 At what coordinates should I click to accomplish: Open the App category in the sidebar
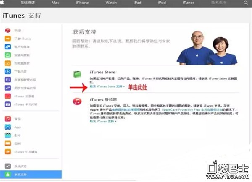coord(18,127)
